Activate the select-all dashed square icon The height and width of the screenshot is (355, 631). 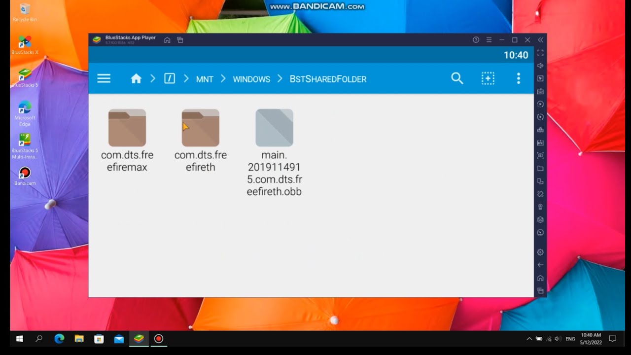tap(488, 78)
